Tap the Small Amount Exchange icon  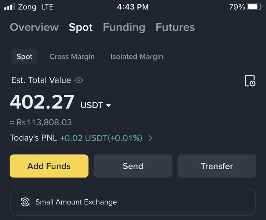25,202
